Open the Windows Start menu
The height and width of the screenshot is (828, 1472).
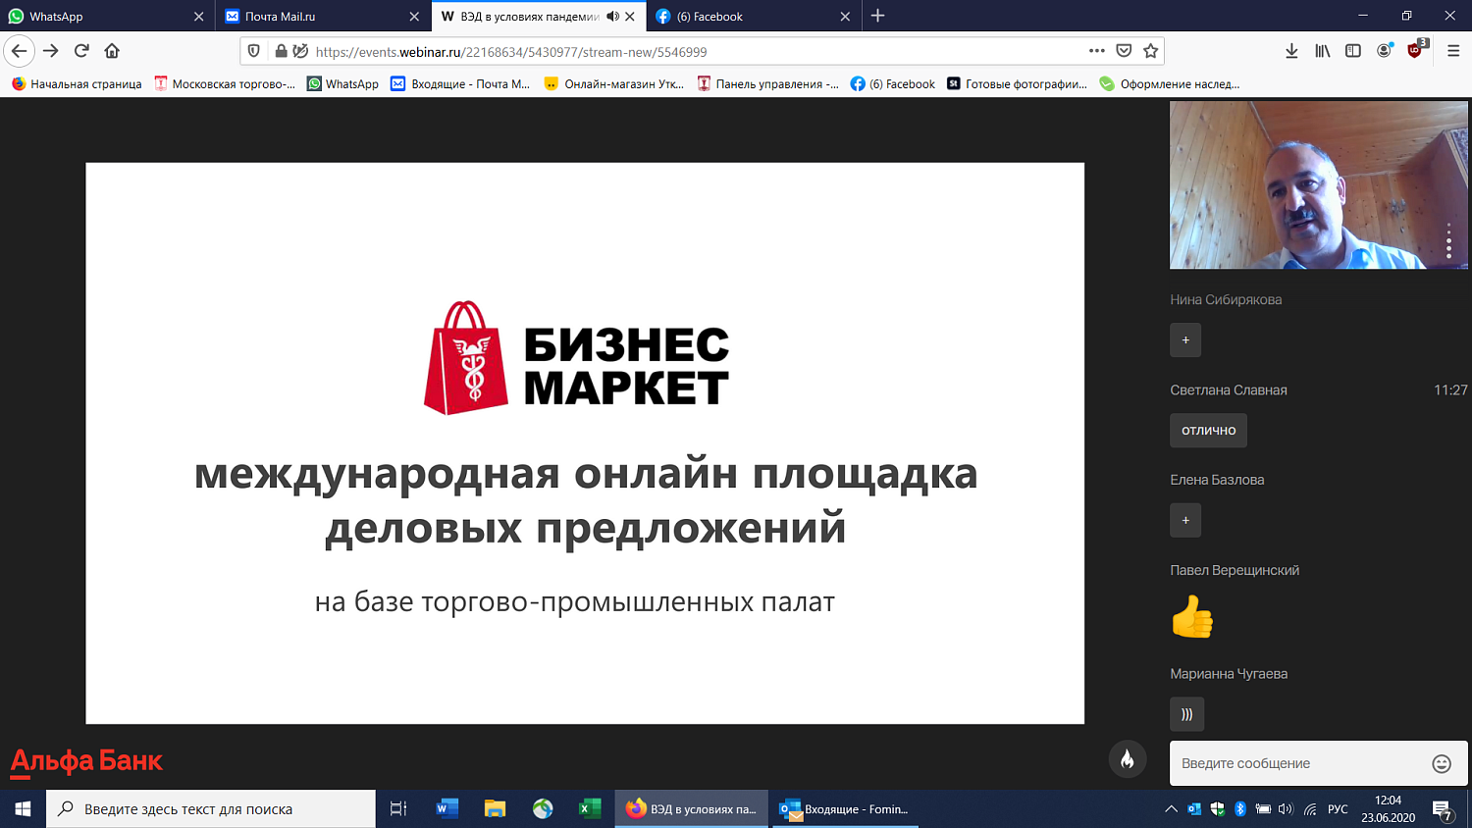[23, 808]
